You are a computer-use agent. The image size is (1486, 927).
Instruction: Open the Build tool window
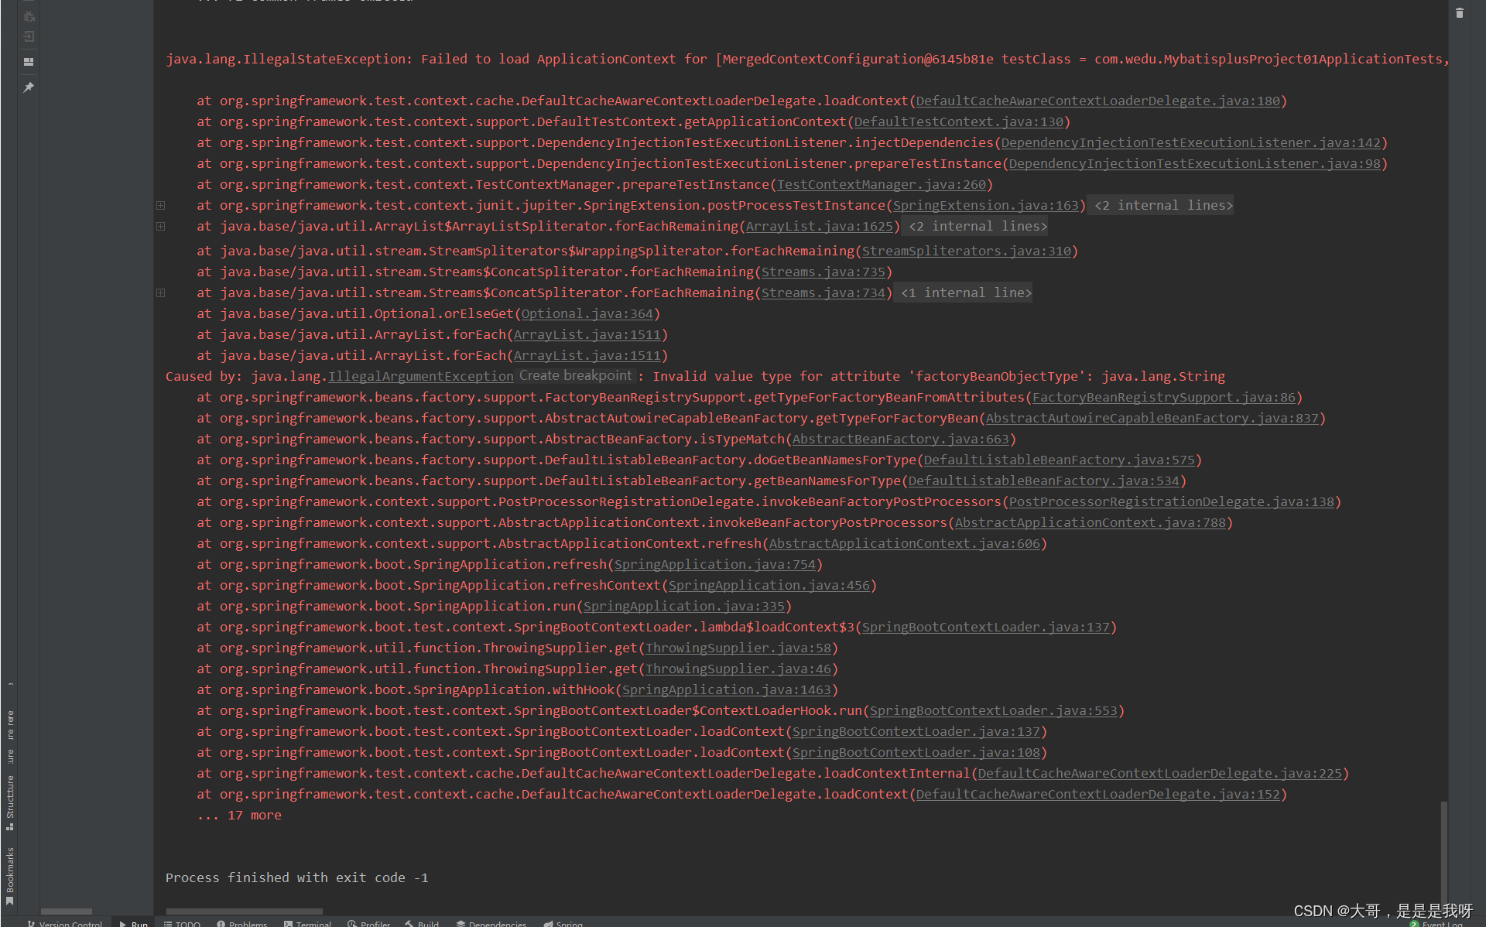[x=422, y=923]
